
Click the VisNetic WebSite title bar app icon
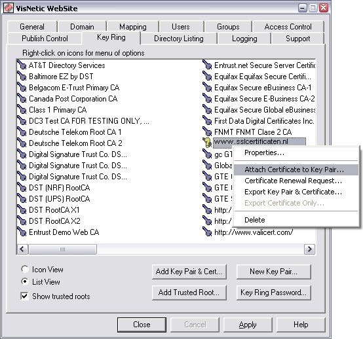[9, 9]
